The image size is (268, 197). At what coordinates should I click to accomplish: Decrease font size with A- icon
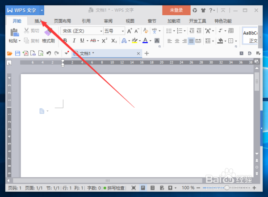click(x=137, y=31)
